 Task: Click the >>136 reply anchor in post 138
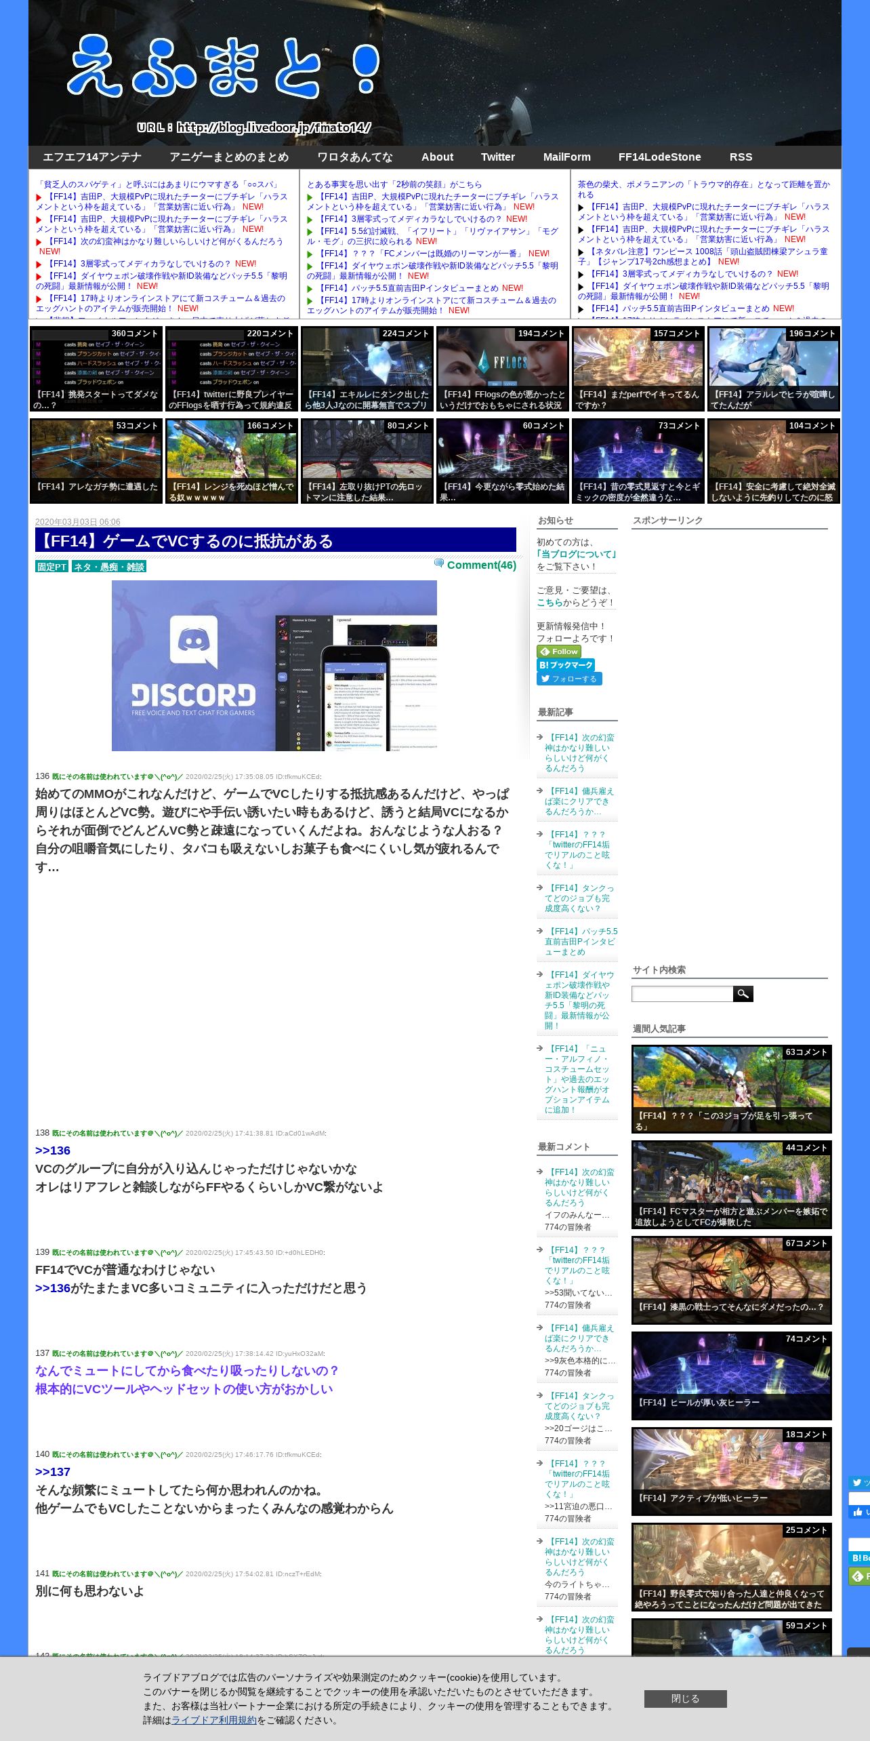pyautogui.click(x=53, y=1150)
